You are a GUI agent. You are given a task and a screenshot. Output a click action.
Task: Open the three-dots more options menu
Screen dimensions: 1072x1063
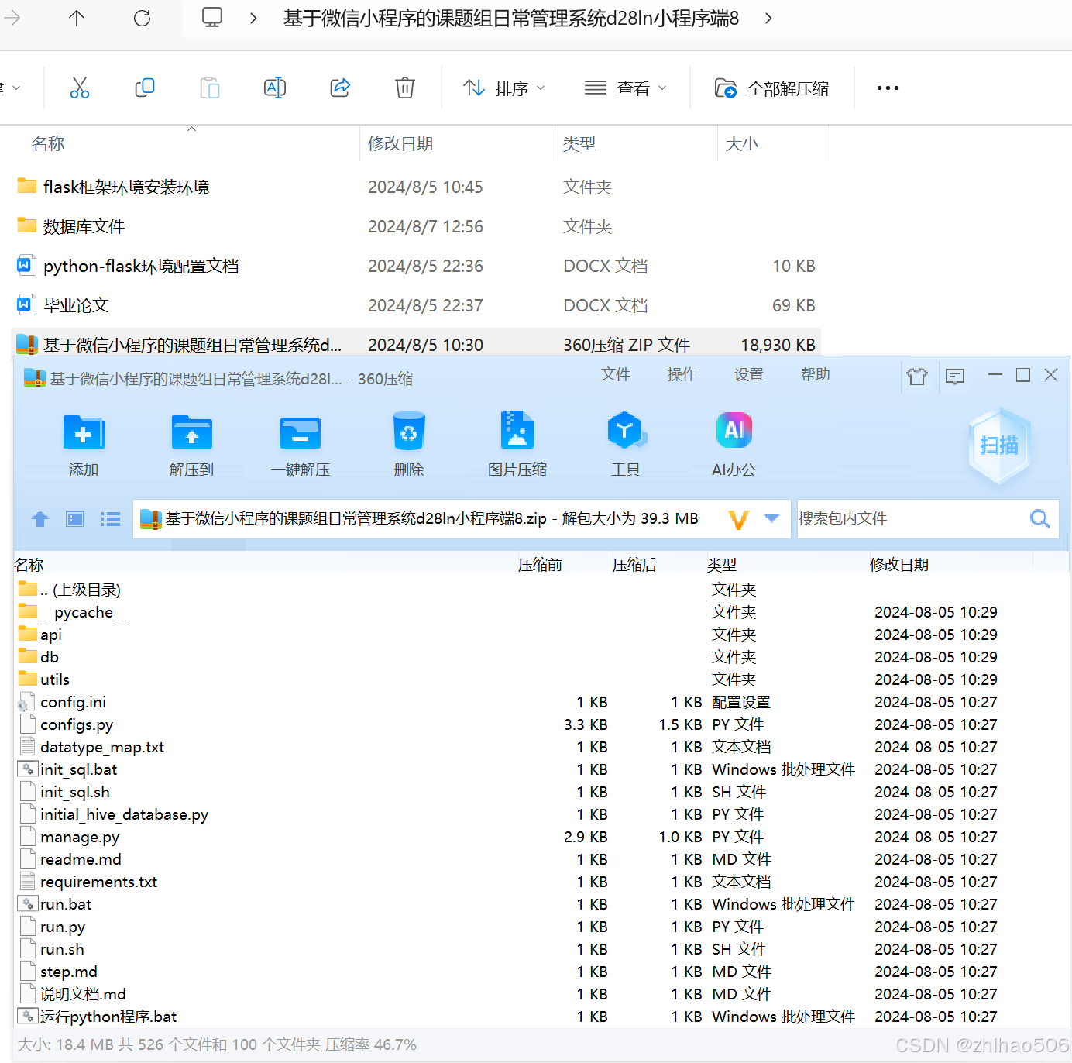pyautogui.click(x=888, y=88)
